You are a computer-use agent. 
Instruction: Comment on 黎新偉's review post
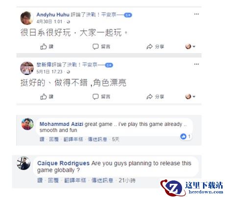coord(101,97)
